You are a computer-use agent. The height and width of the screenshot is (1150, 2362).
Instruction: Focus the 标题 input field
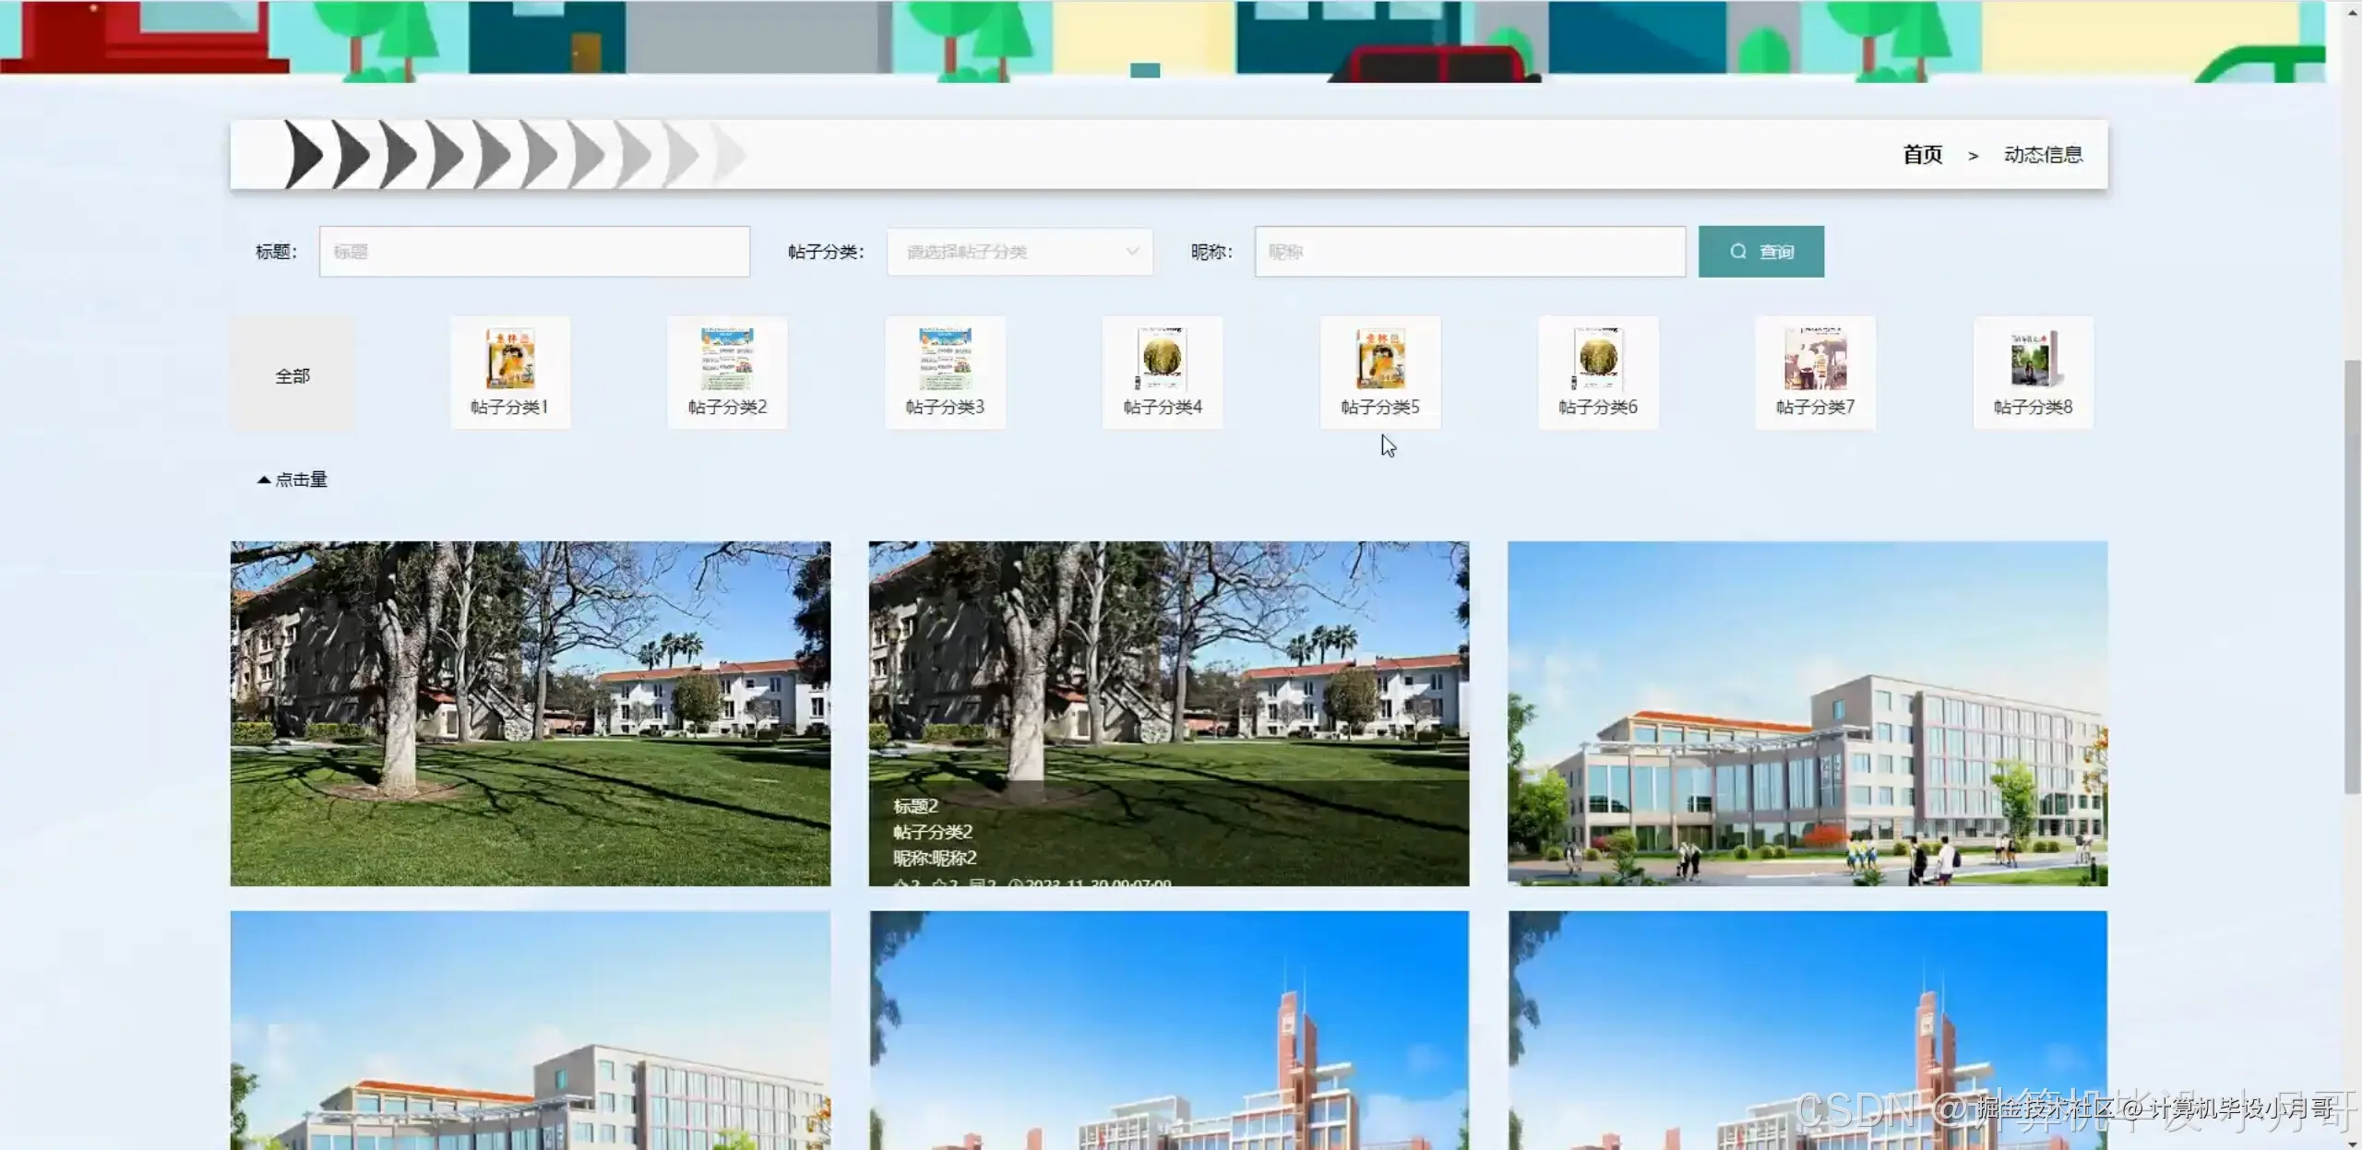click(534, 252)
